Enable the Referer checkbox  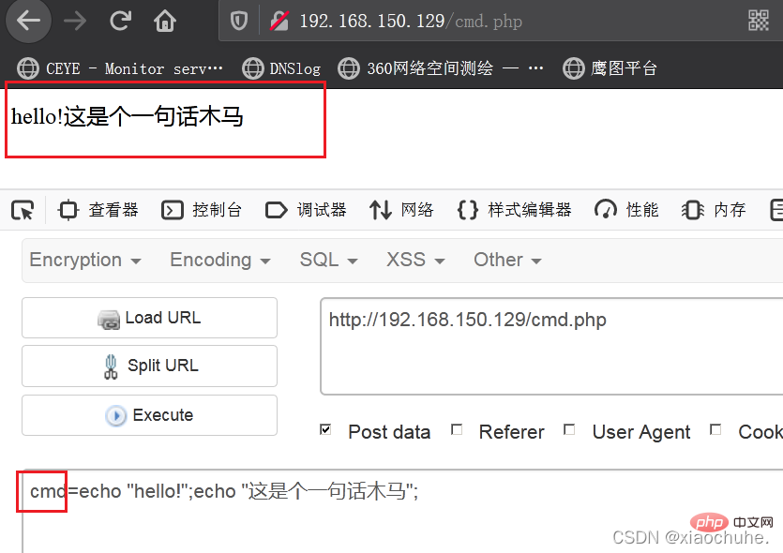[457, 429]
